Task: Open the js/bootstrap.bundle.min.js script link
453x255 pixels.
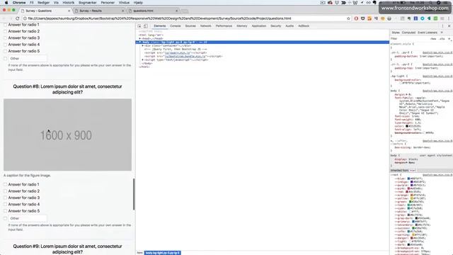Action: [185, 57]
